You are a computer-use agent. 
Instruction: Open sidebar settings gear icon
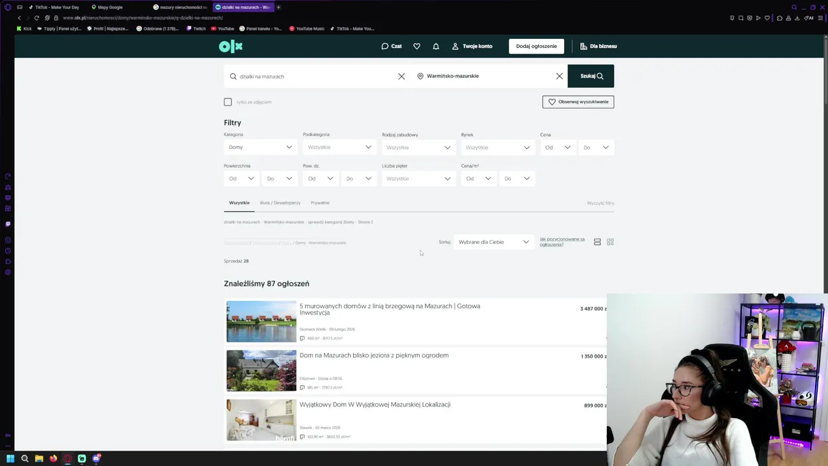coord(8,272)
